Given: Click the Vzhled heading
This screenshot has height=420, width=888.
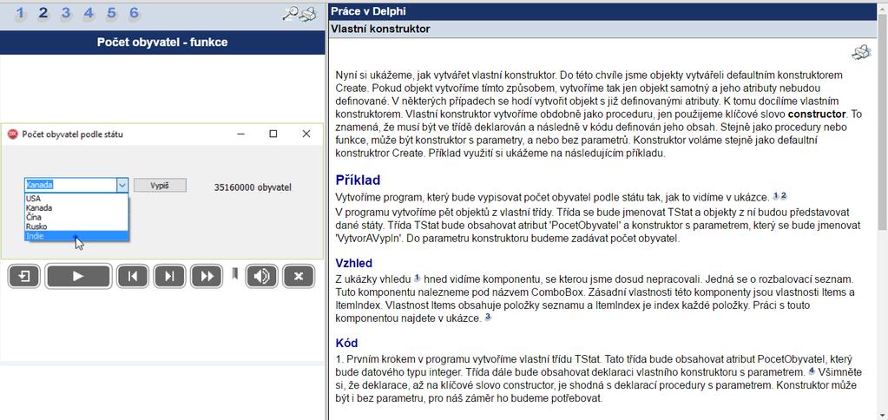Looking at the screenshot, I should (x=354, y=263).
